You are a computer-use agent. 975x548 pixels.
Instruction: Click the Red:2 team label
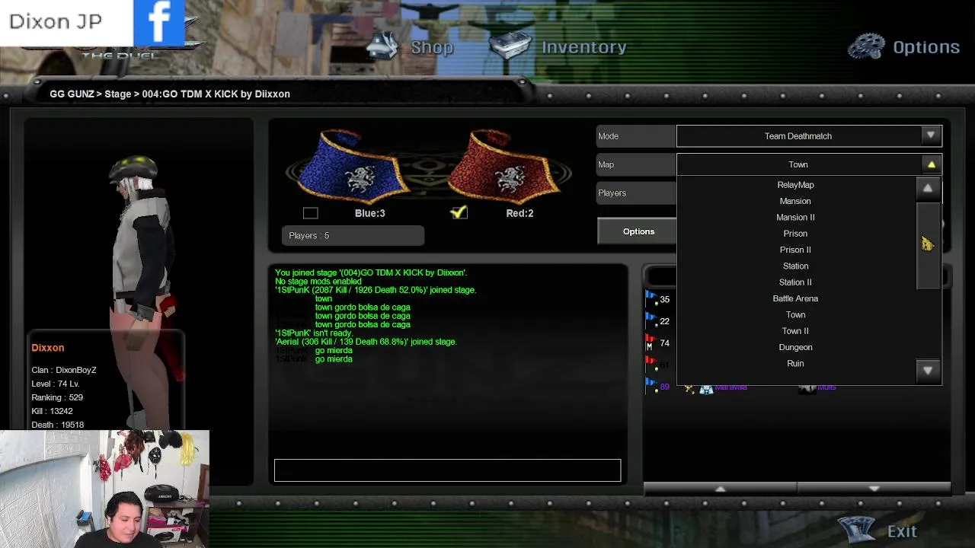519,213
